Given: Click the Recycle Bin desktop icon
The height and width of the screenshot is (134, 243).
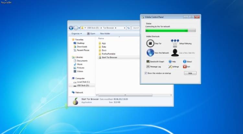Looking at the screenshot, I should coord(6,2).
